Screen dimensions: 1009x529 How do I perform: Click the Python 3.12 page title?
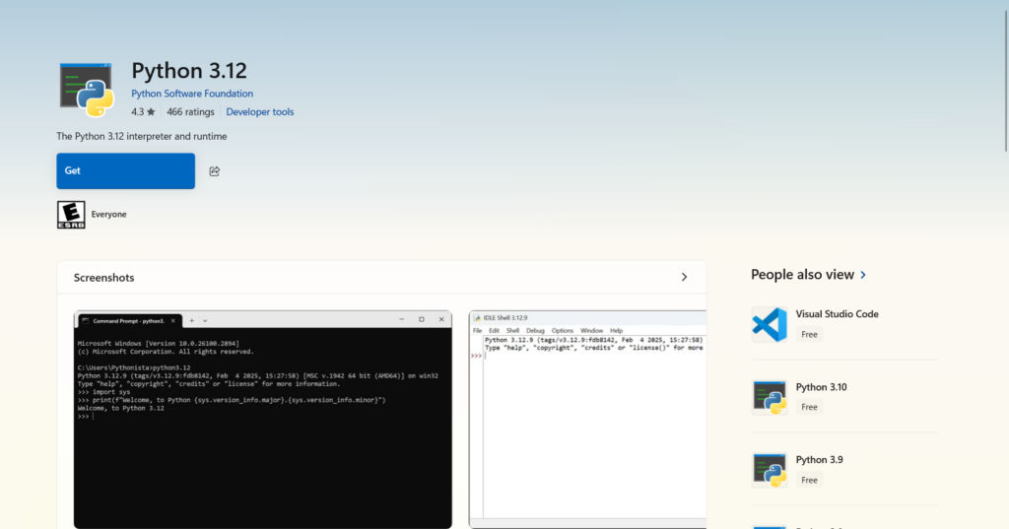[189, 70]
